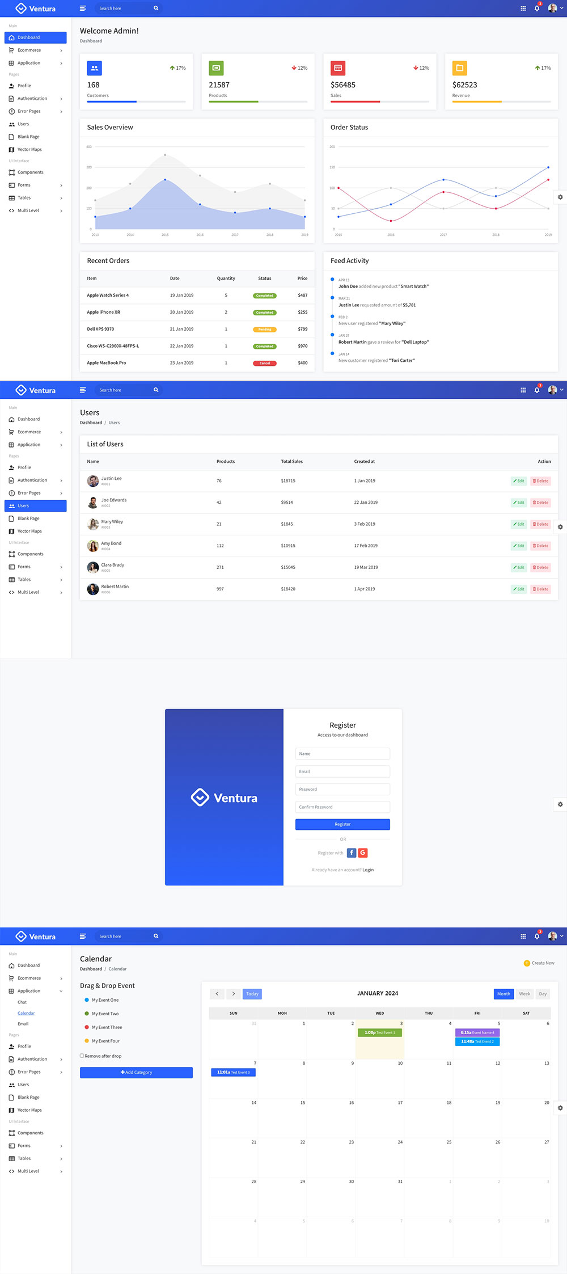This screenshot has width=567, height=1274.
Task: Switch calendar to Week view
Action: 525,994
